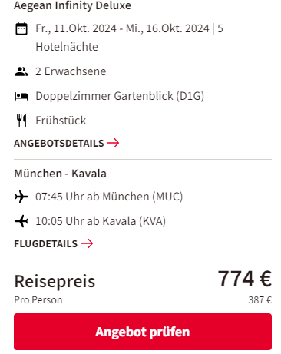Click the 10:05 Uhr ab Kavala flight time

click(101, 221)
